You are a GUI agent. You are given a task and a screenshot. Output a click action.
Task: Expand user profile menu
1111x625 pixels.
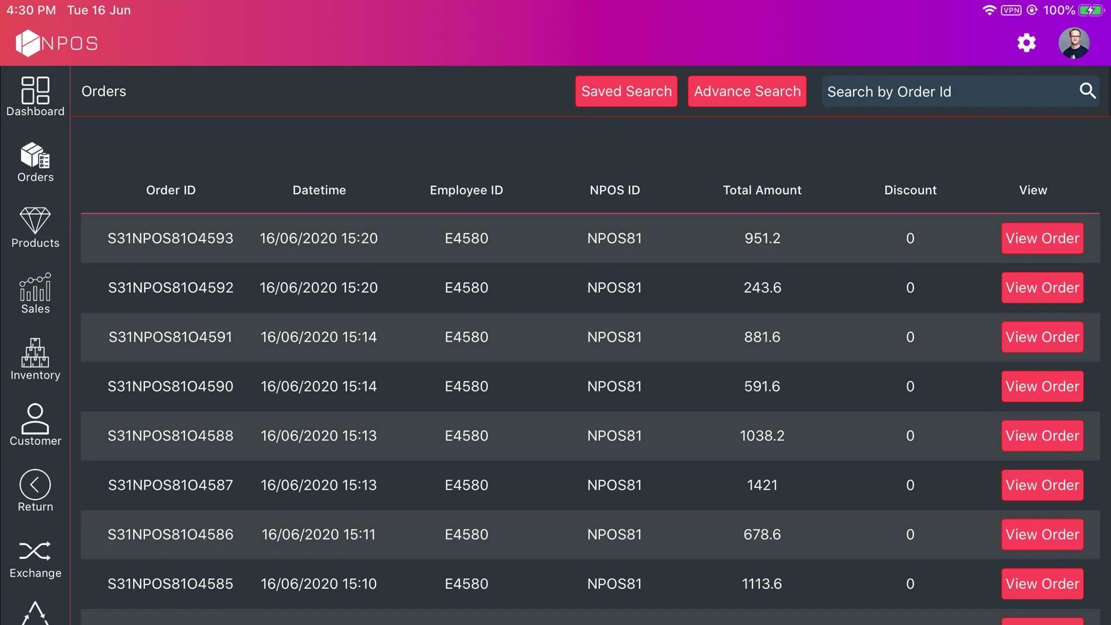(x=1074, y=43)
